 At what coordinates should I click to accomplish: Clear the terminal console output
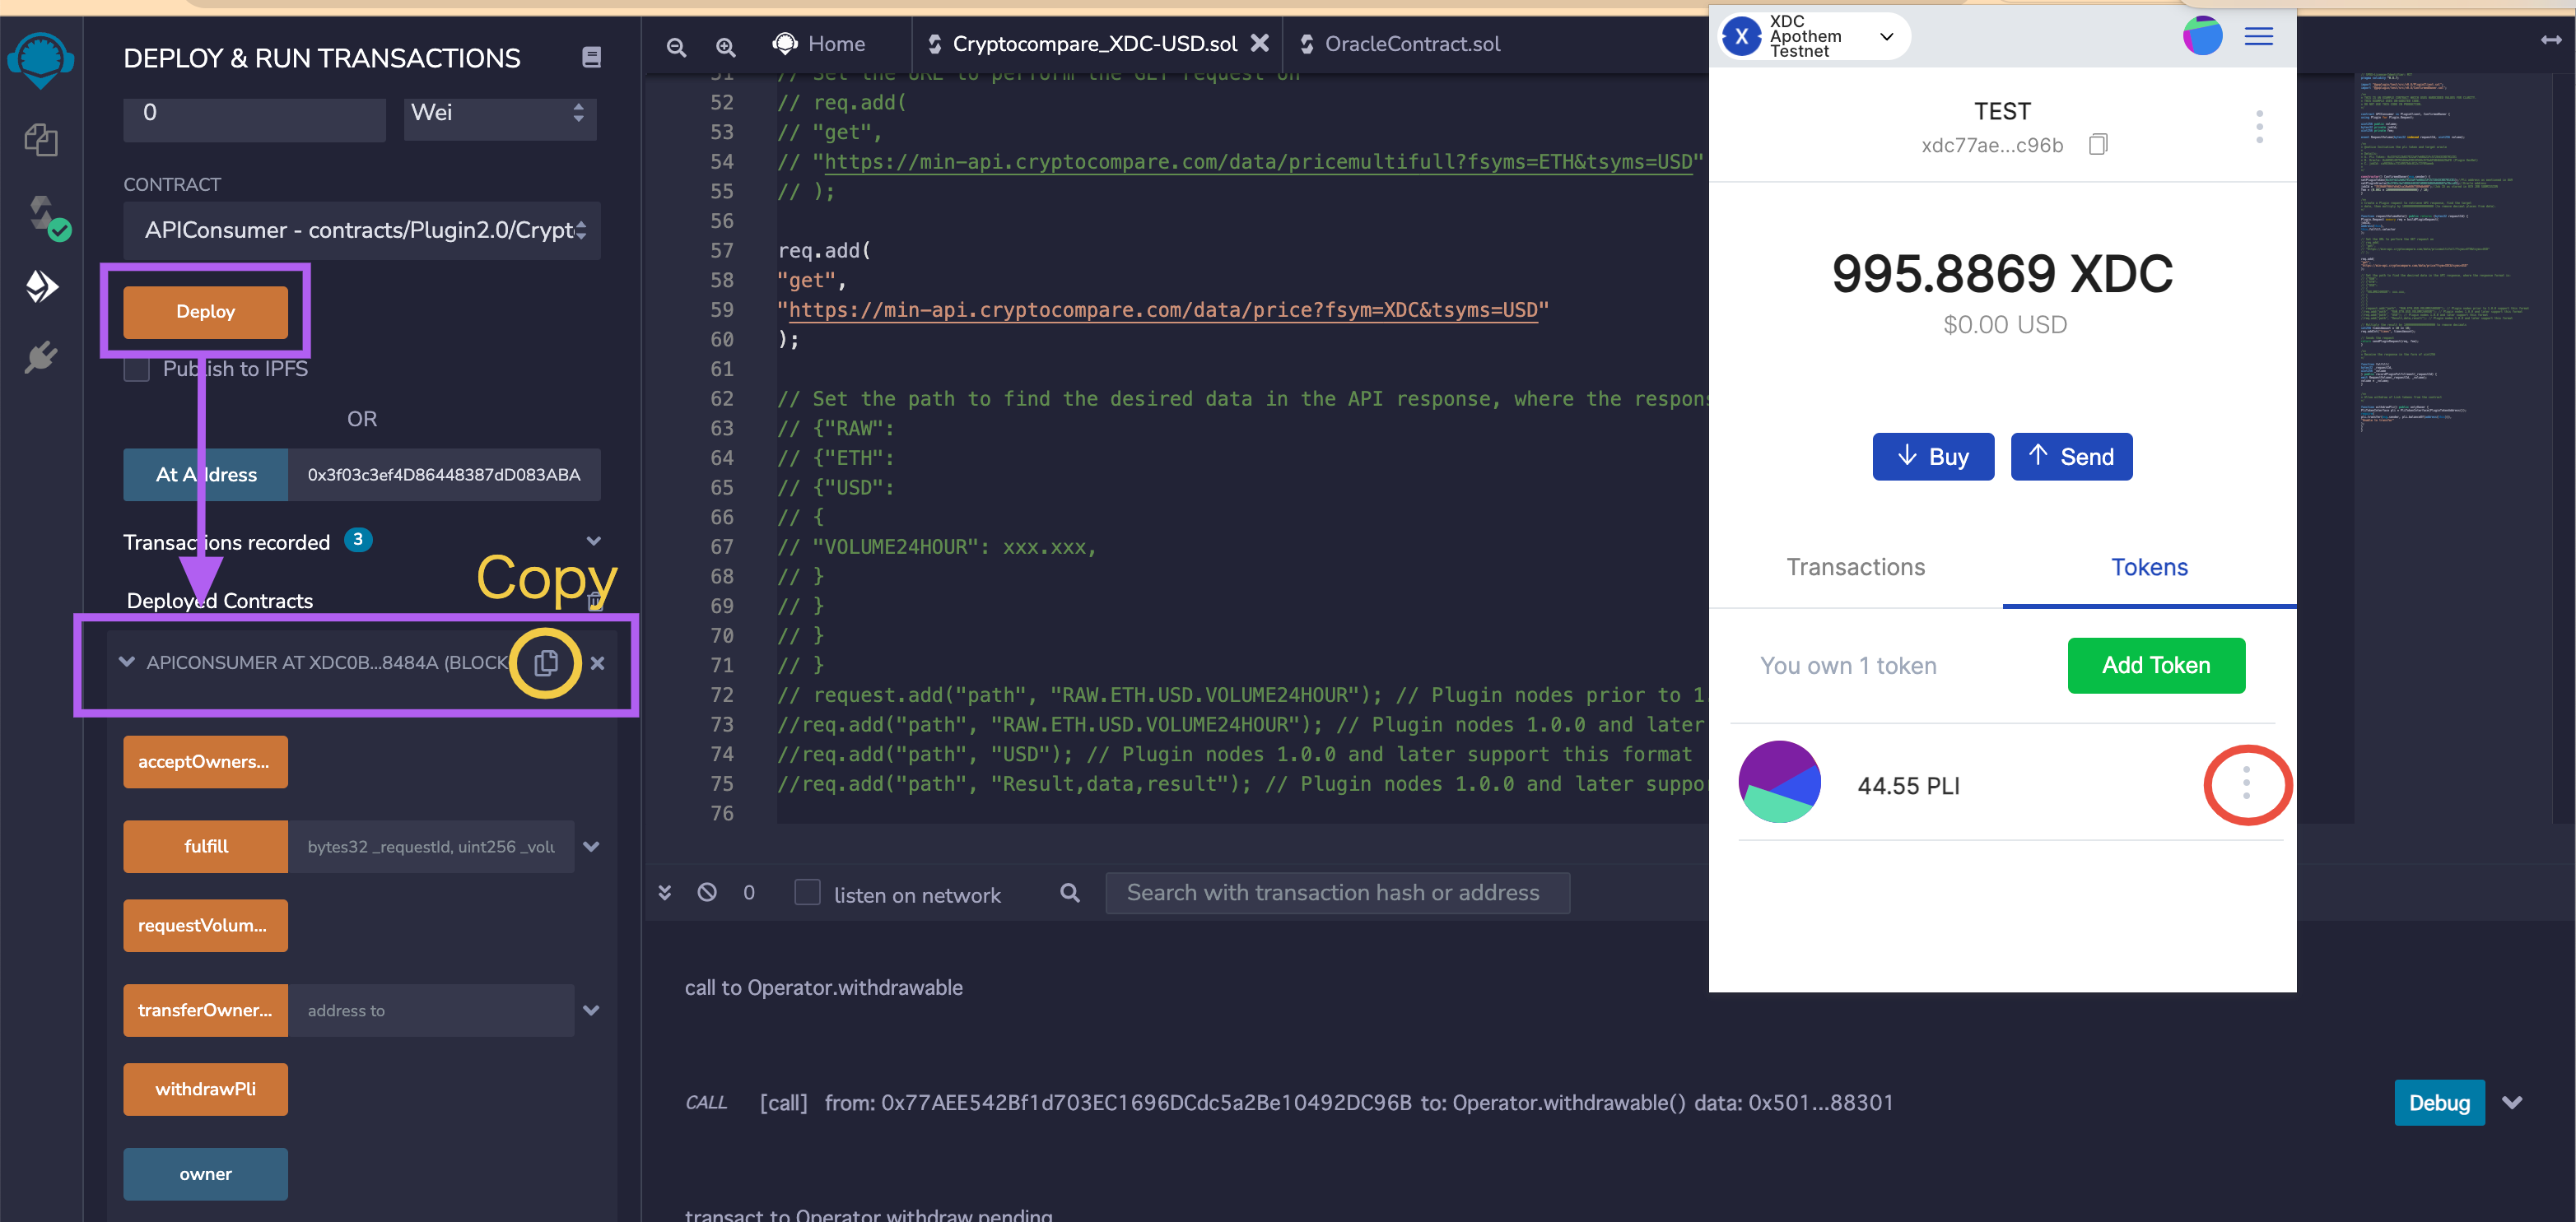(708, 892)
